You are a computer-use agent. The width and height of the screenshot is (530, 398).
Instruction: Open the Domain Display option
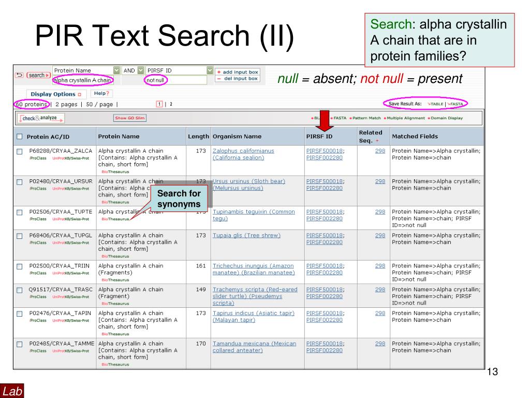point(445,118)
